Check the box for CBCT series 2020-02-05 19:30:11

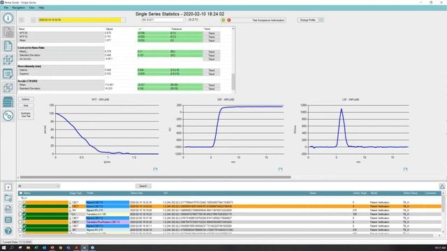[x=20, y=226]
